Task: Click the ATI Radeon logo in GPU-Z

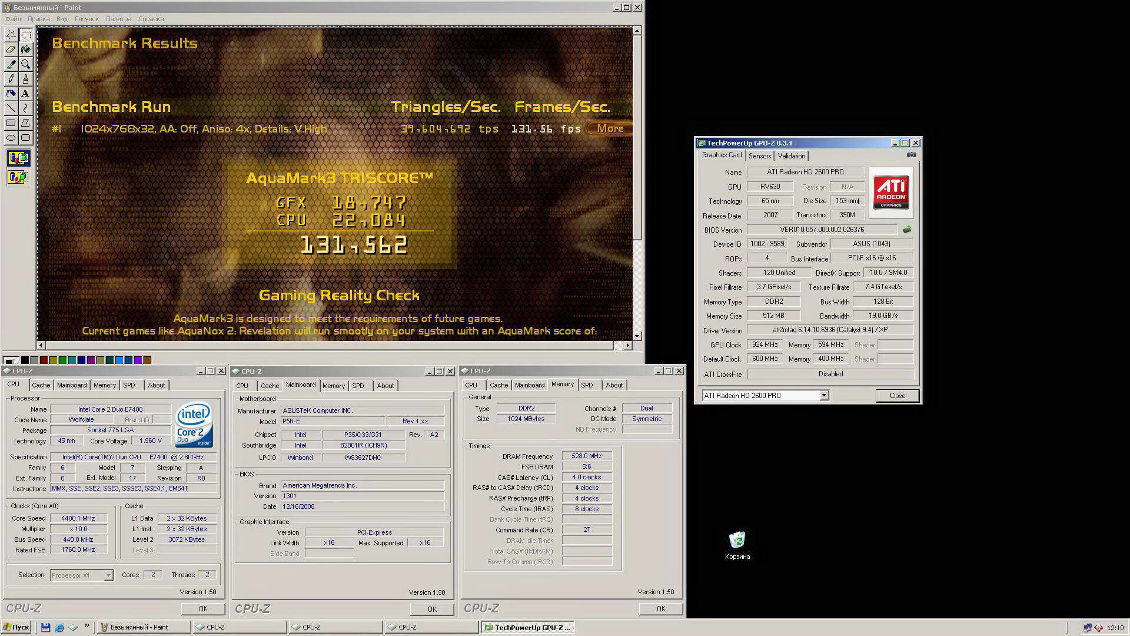Action: click(x=890, y=193)
